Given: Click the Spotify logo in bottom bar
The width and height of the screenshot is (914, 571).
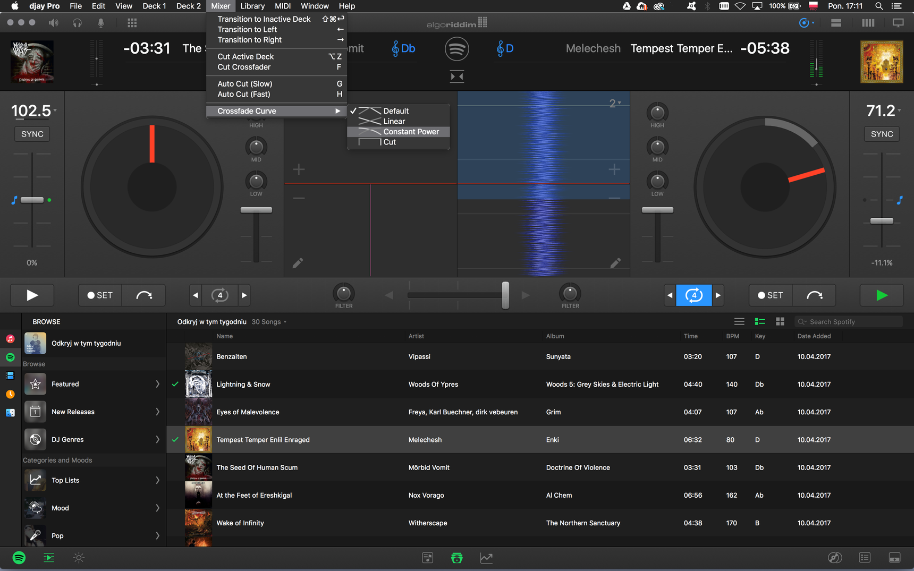Looking at the screenshot, I should (x=19, y=558).
